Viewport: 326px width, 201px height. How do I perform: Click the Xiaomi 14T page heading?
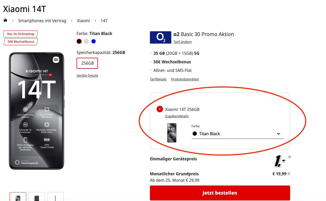pos(25,9)
